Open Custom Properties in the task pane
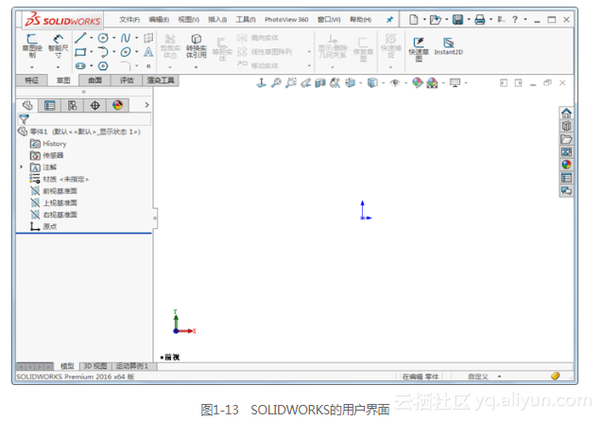Viewport: 602px width, 421px height. coord(566,178)
